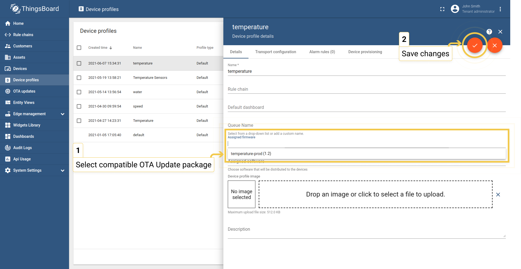
Task: Save changes with the orange checkmark button
Action: [x=475, y=45]
